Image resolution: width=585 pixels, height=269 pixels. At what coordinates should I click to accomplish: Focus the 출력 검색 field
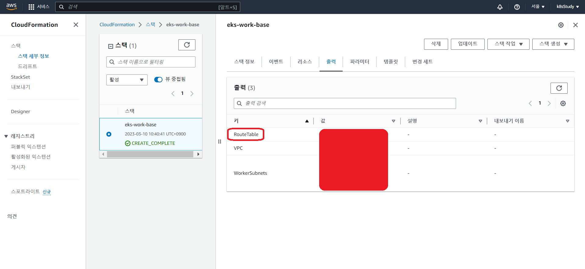tap(345, 103)
